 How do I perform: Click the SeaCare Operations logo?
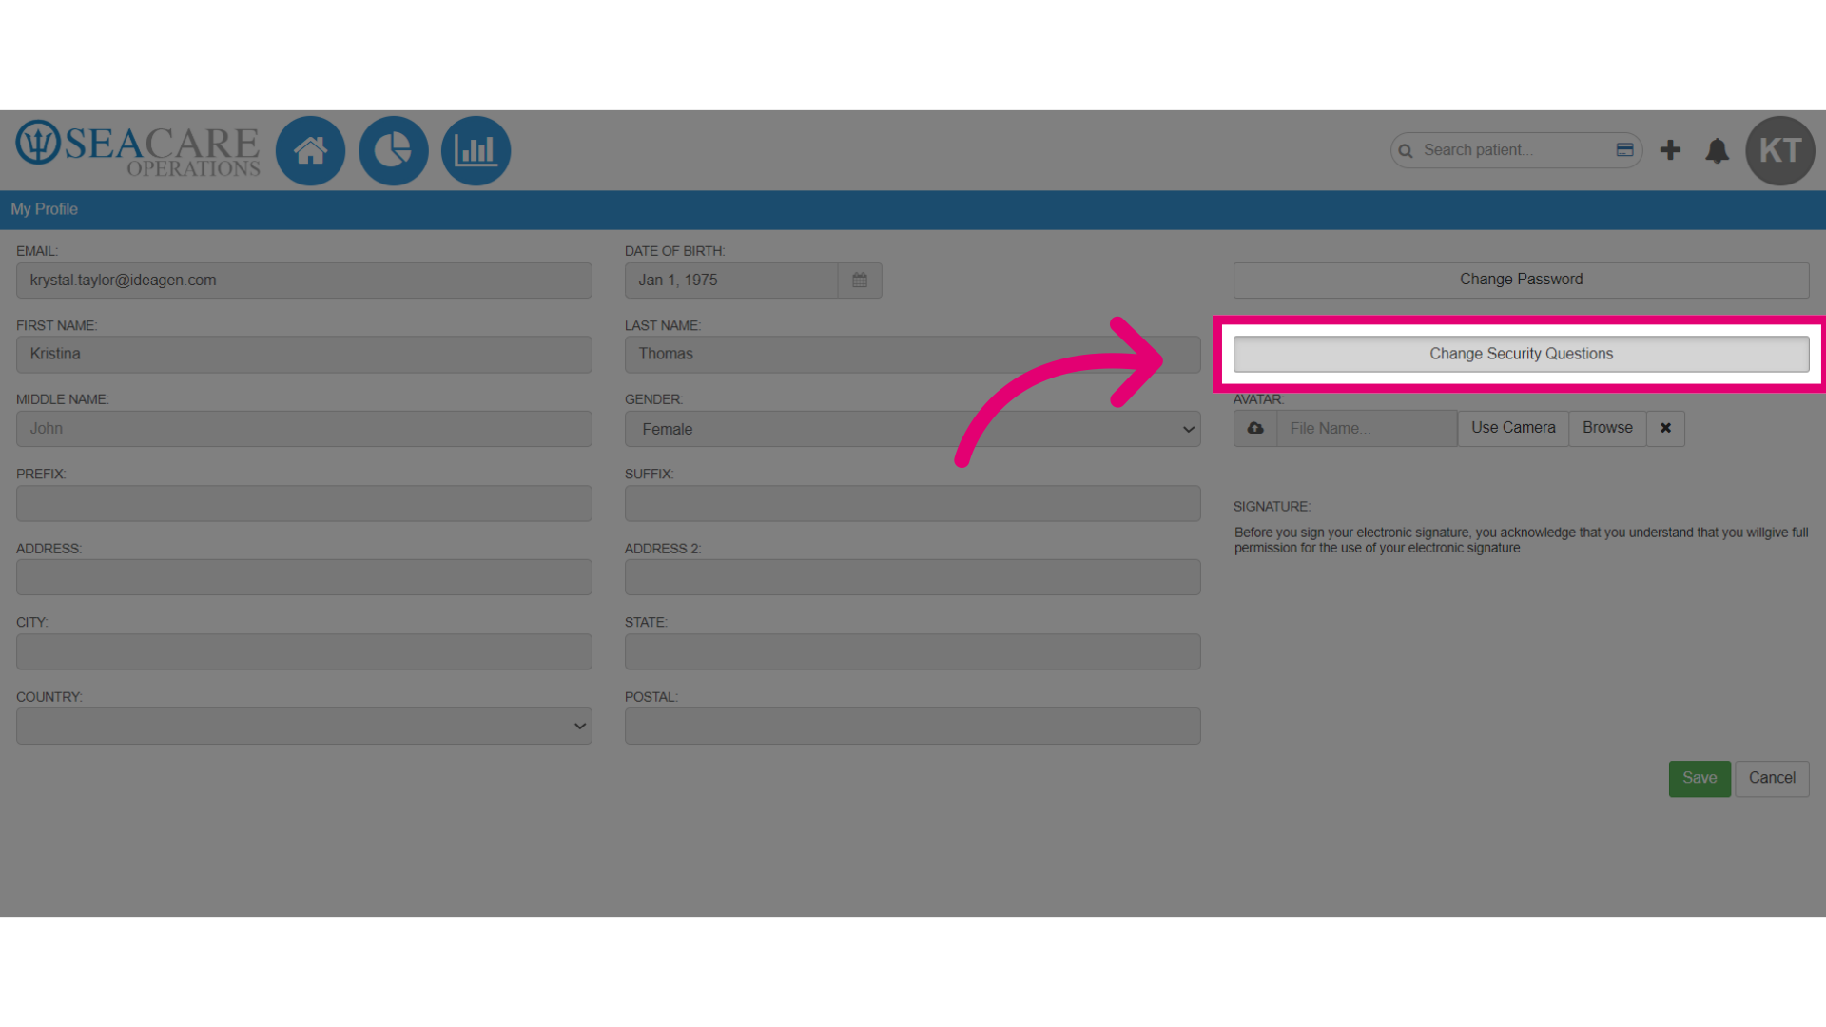click(x=138, y=149)
